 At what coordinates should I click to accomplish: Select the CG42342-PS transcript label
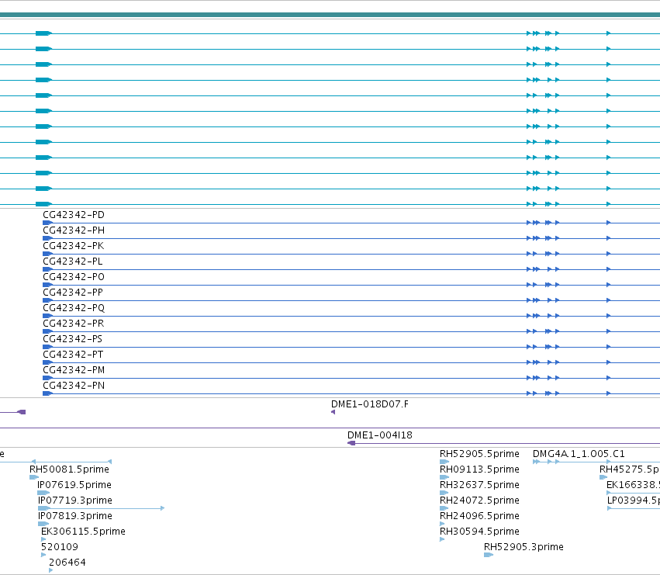(x=72, y=339)
